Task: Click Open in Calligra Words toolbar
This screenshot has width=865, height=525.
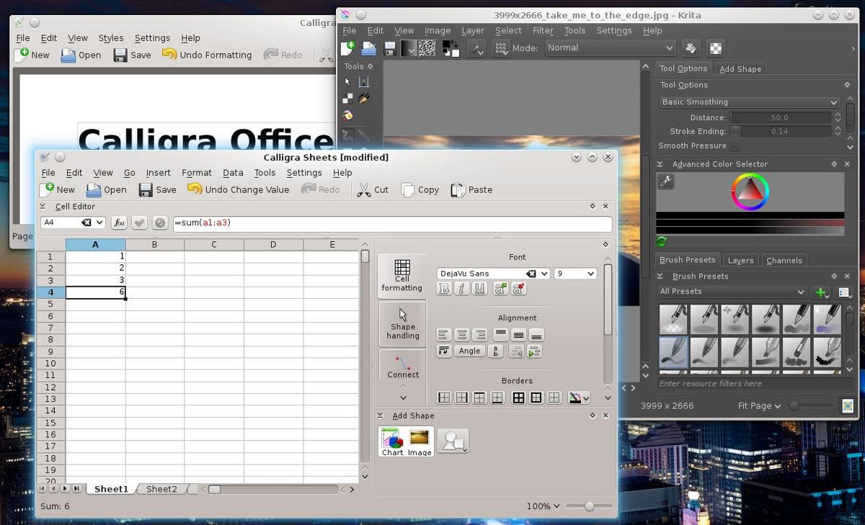Action: 81,55
